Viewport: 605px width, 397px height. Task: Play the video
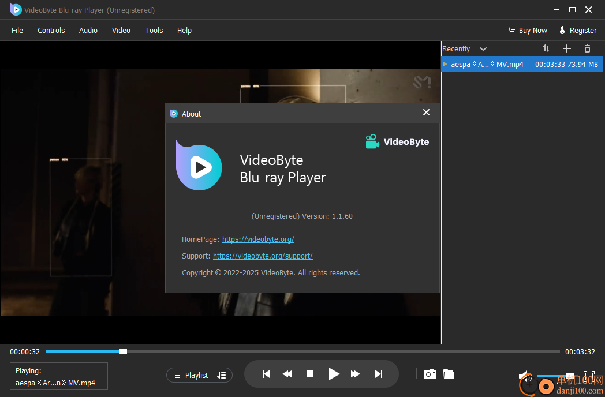click(334, 374)
